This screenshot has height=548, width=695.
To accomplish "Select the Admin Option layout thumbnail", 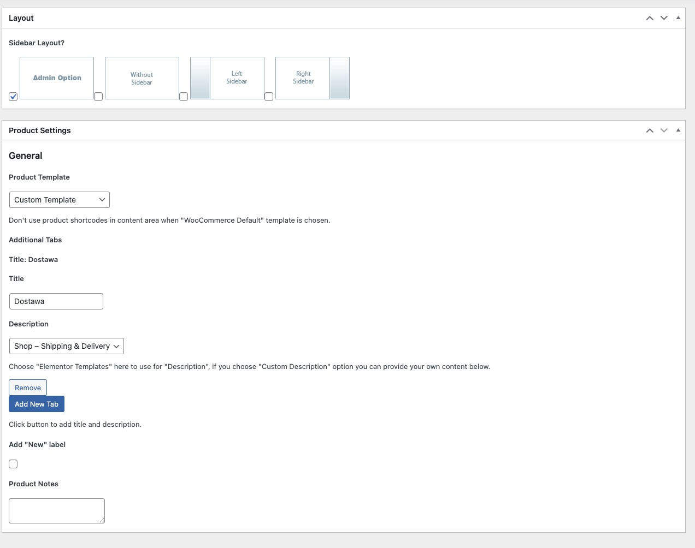I will 57,78.
